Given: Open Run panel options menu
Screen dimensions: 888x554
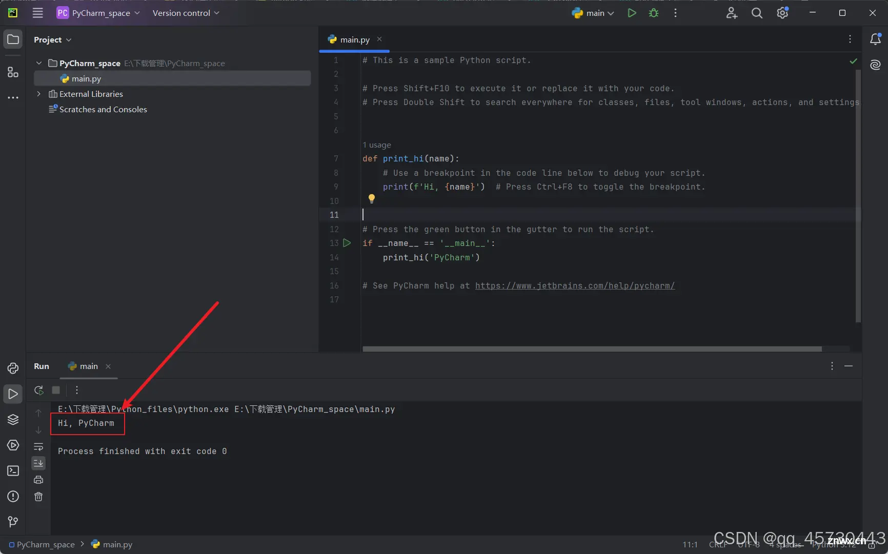Looking at the screenshot, I should coord(832,366).
